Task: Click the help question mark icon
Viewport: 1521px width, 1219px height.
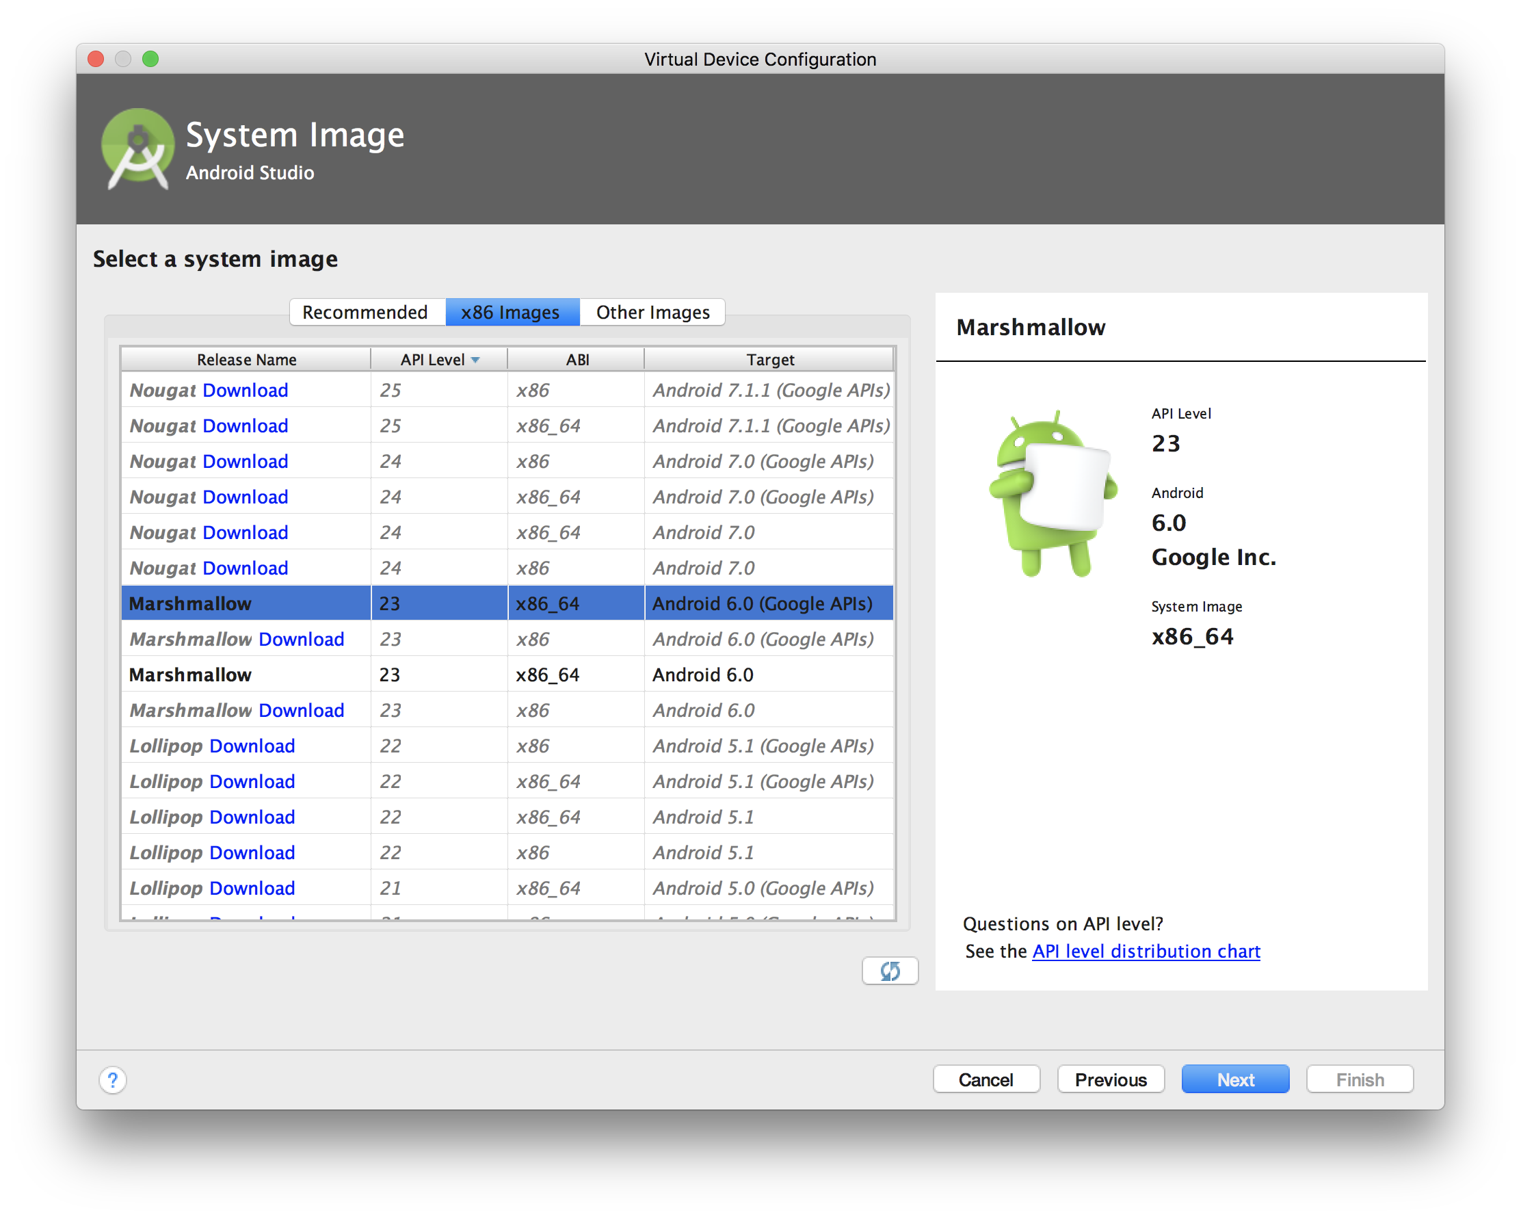Action: pos(113,1077)
